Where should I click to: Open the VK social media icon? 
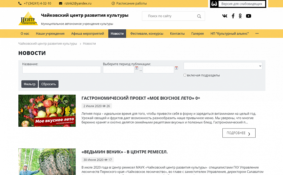(x=225, y=16)
